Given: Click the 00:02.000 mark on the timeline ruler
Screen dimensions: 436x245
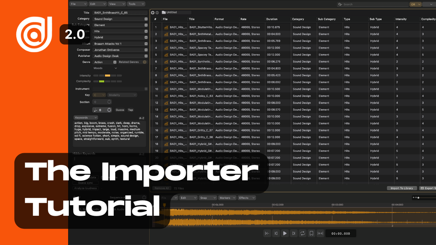Looking at the screenshot, I should click(x=278, y=205).
